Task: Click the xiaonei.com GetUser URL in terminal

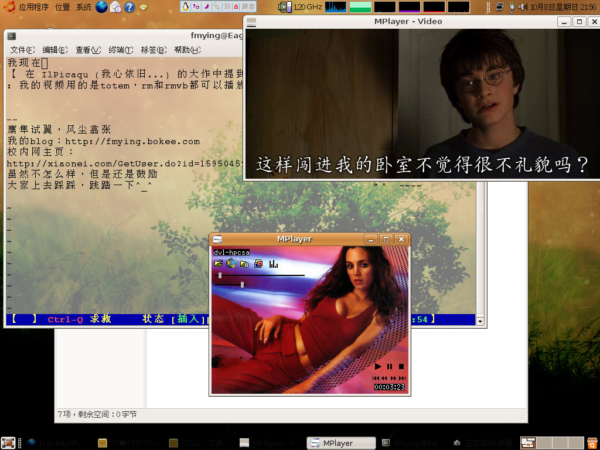Action: [125, 164]
